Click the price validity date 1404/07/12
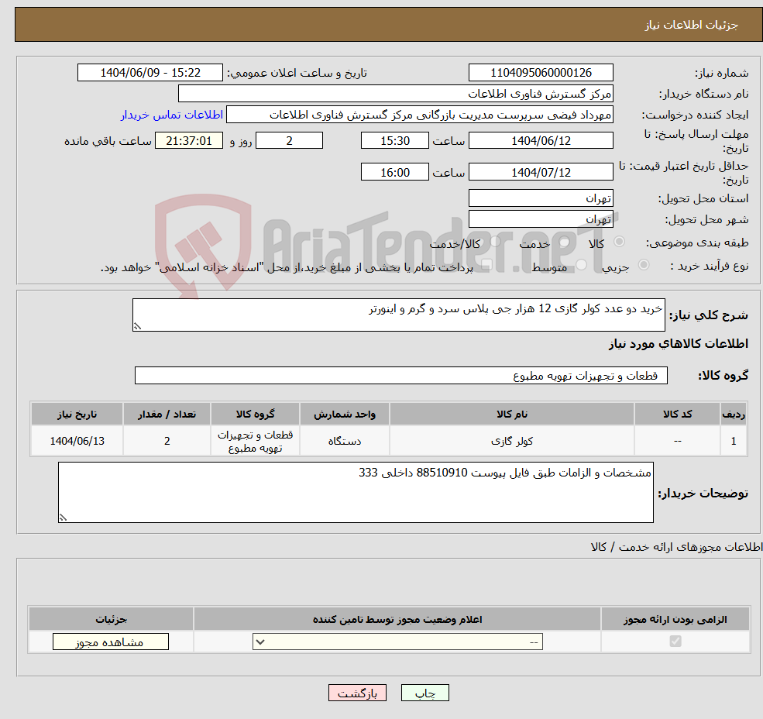The image size is (763, 719). [541, 172]
